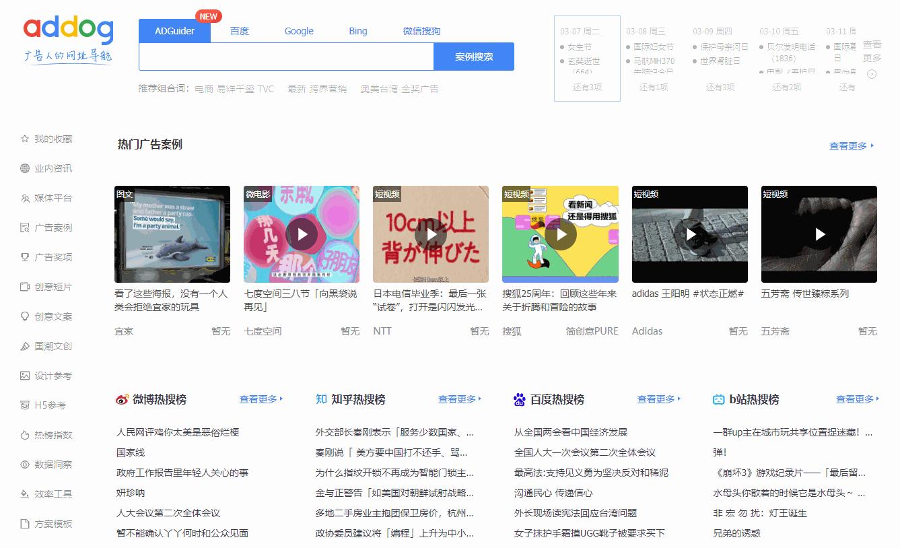Expand 还有3项 under the 03-07 date
Image resolution: width=900 pixels, height=548 pixels.
[586, 87]
